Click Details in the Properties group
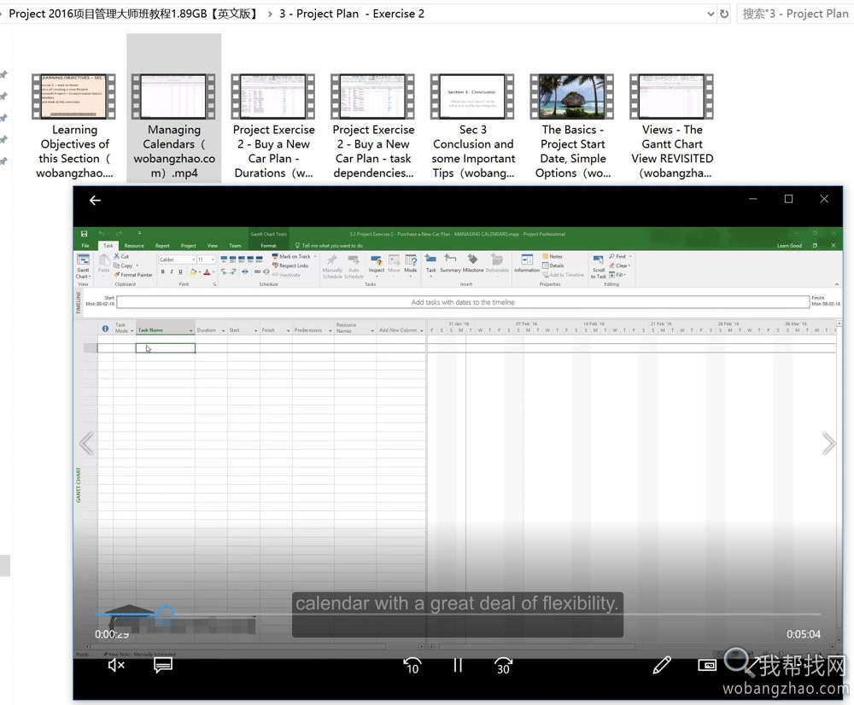854x705 pixels. coord(553,265)
